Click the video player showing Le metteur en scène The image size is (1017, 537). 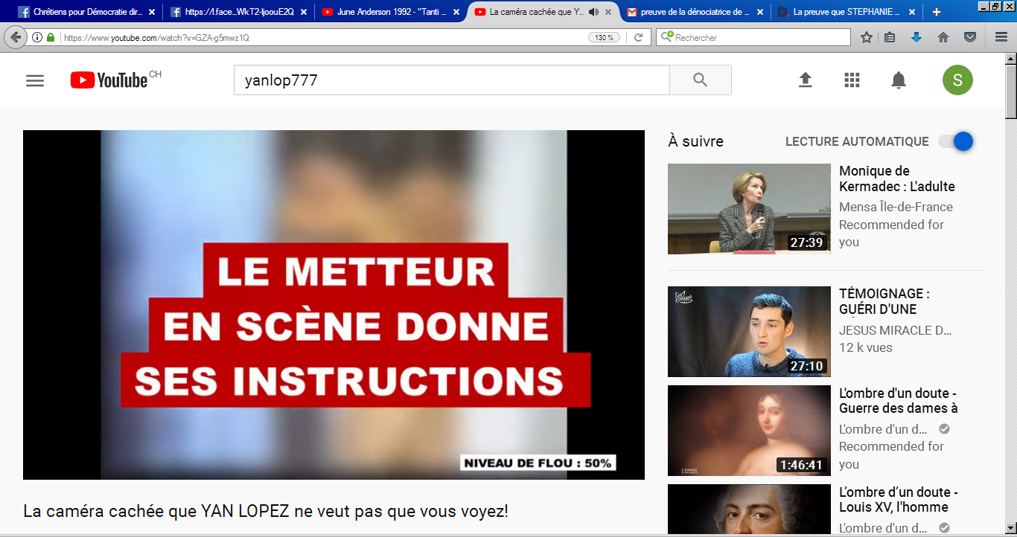pos(334,305)
